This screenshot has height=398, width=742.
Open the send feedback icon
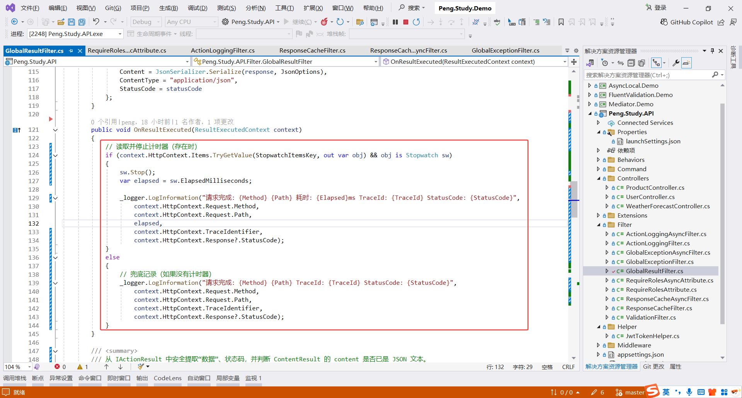click(x=733, y=22)
